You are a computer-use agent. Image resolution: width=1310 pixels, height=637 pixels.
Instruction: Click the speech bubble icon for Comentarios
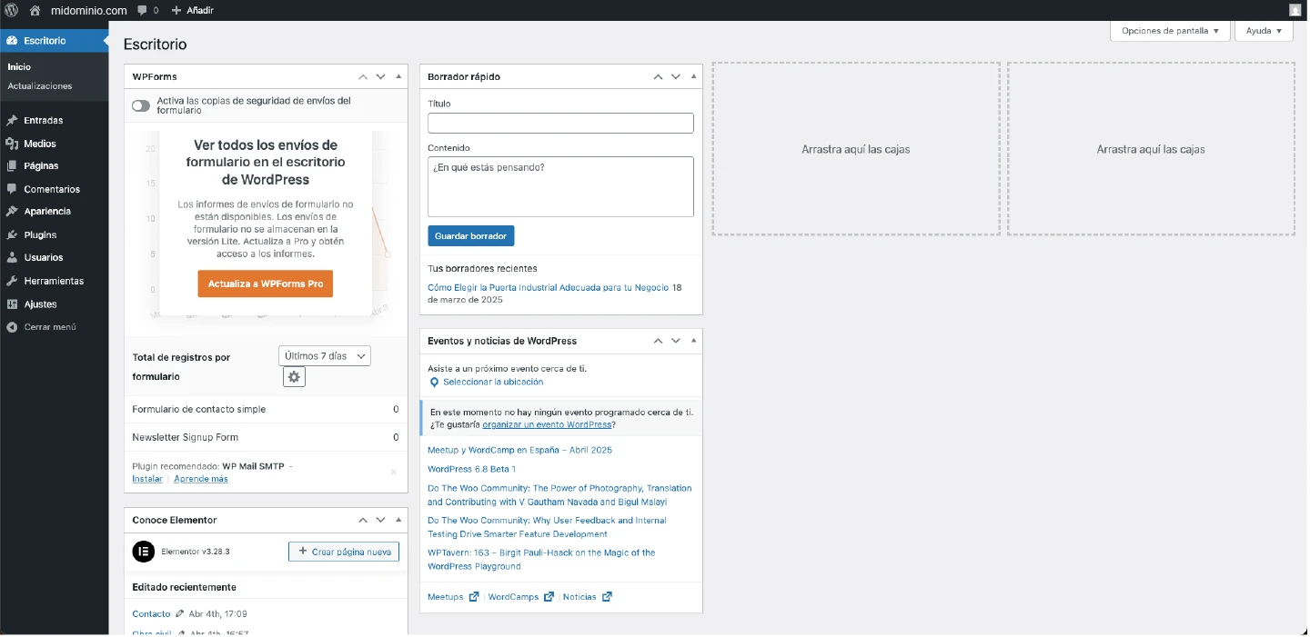pos(12,189)
